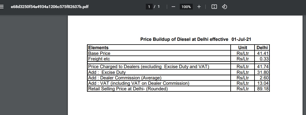Zoom in with the plus button
306x115 pixels.
199,7
